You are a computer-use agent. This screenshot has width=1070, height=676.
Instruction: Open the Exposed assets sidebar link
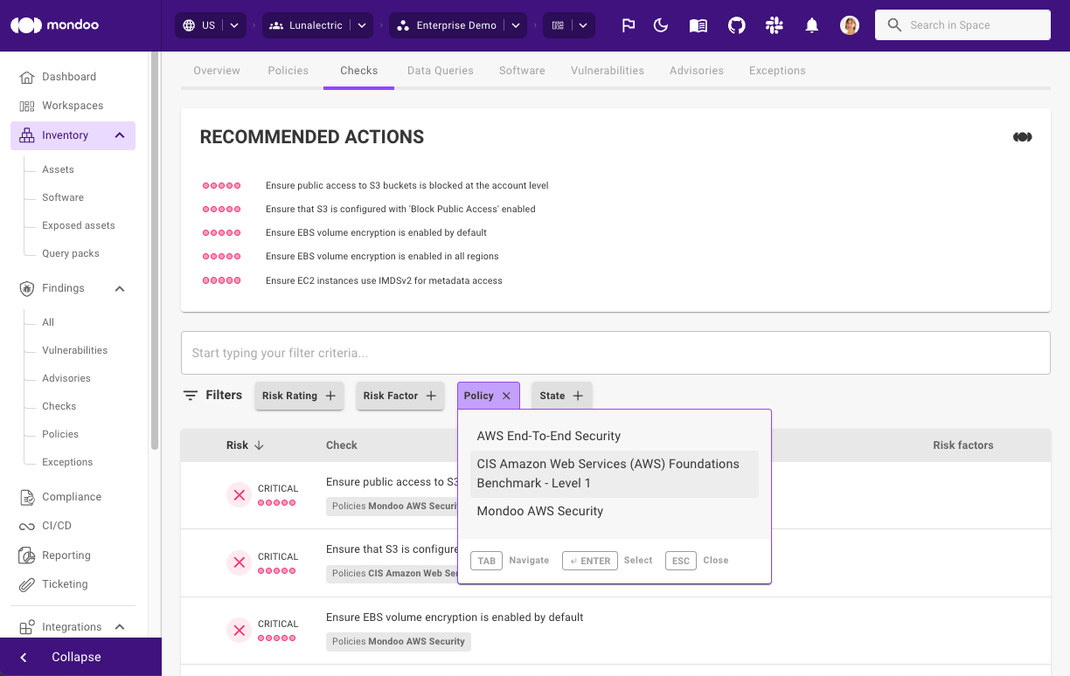[77, 225]
